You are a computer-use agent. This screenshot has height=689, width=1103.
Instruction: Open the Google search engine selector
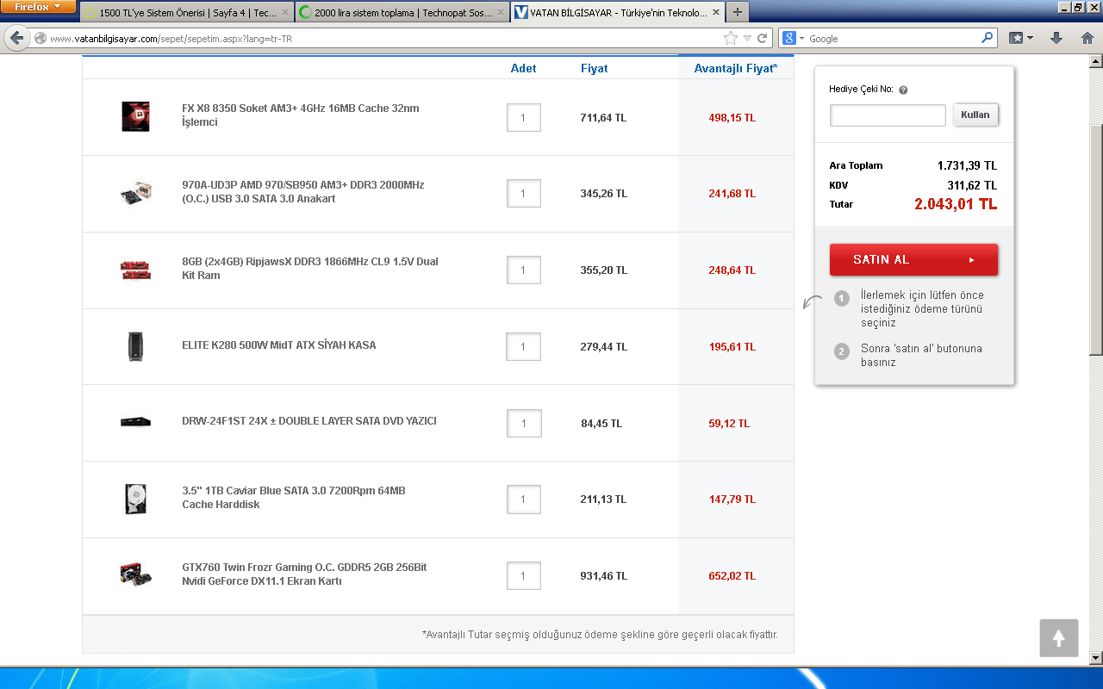pos(794,39)
